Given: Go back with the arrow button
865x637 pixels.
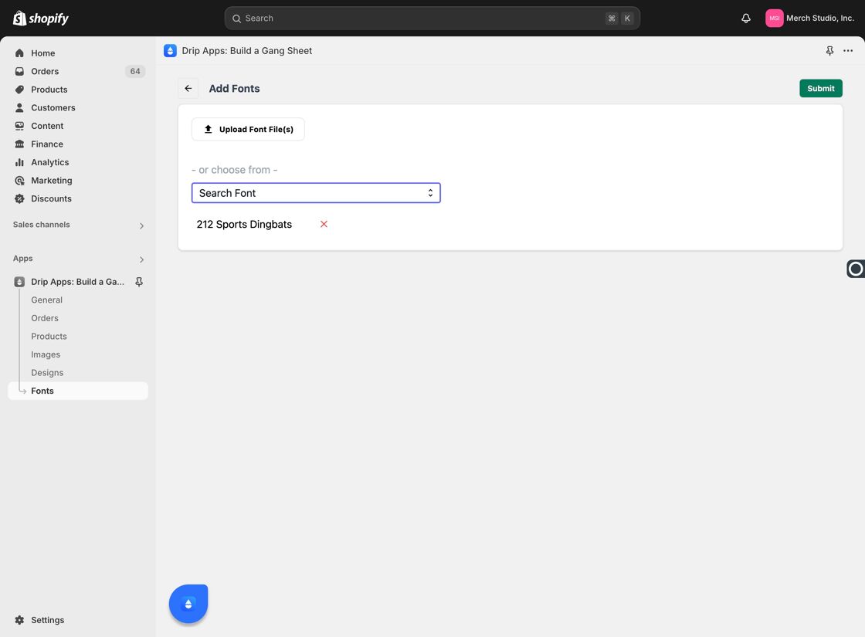Looking at the screenshot, I should pyautogui.click(x=188, y=88).
